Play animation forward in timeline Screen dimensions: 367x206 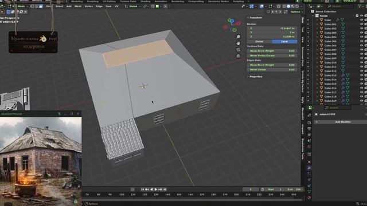point(156,189)
